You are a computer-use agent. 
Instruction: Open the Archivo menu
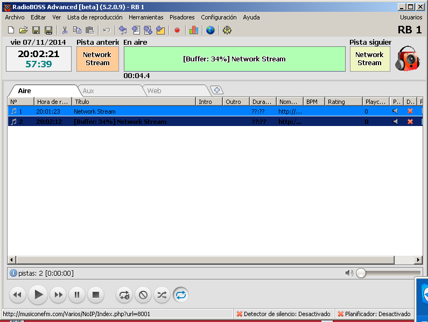pos(15,17)
